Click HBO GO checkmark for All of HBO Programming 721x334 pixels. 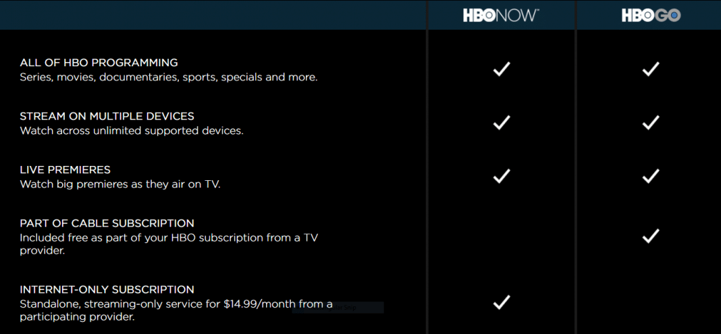click(651, 69)
